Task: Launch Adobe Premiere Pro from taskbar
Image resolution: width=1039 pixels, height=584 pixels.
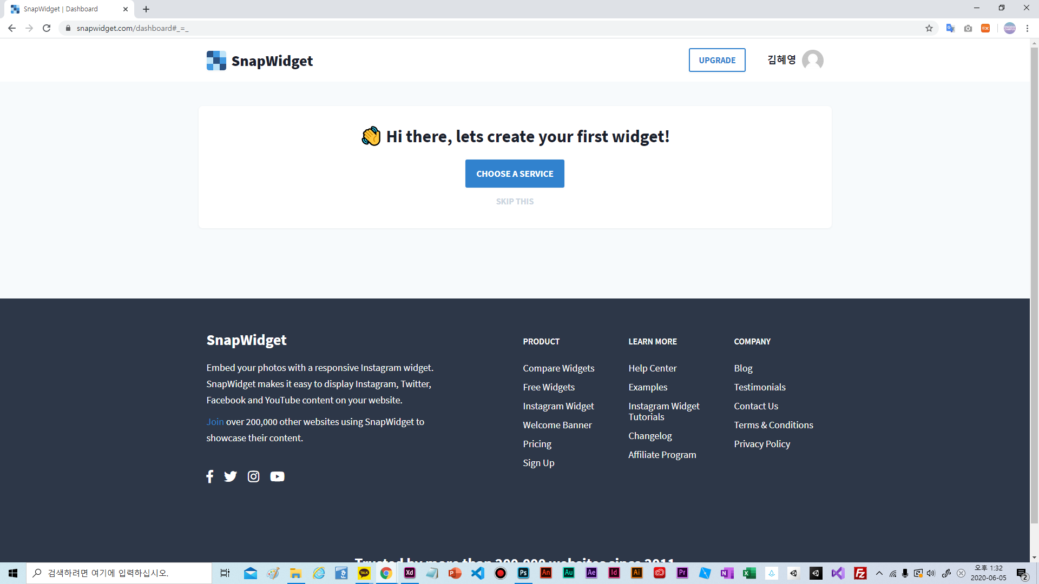Action: [682, 573]
